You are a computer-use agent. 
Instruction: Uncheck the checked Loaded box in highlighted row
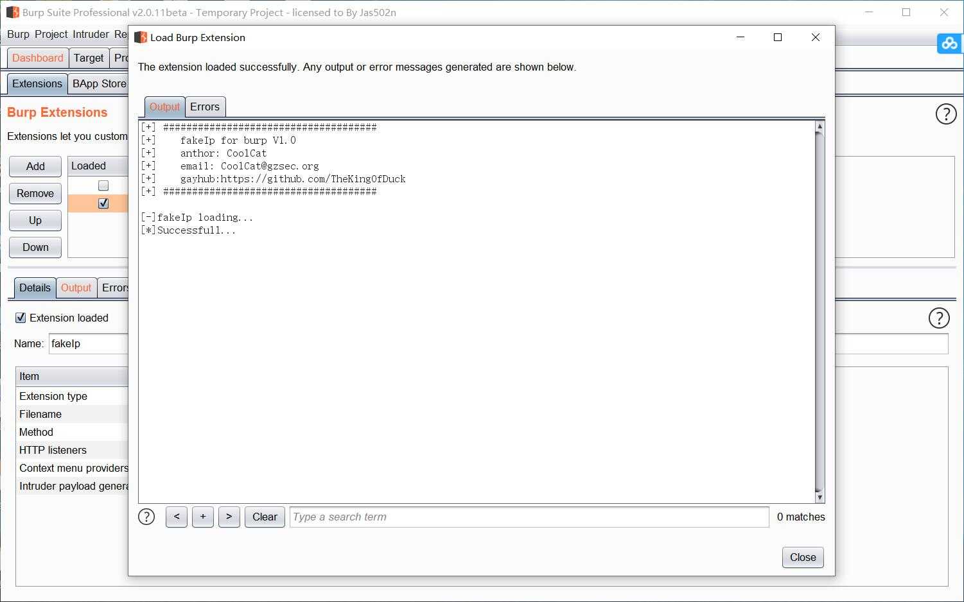(x=103, y=203)
